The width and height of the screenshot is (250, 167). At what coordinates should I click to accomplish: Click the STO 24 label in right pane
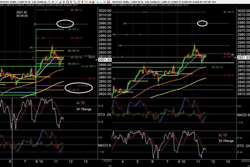click(243, 146)
